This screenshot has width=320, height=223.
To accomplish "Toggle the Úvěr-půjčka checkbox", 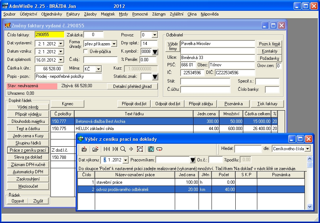I will (86, 52).
